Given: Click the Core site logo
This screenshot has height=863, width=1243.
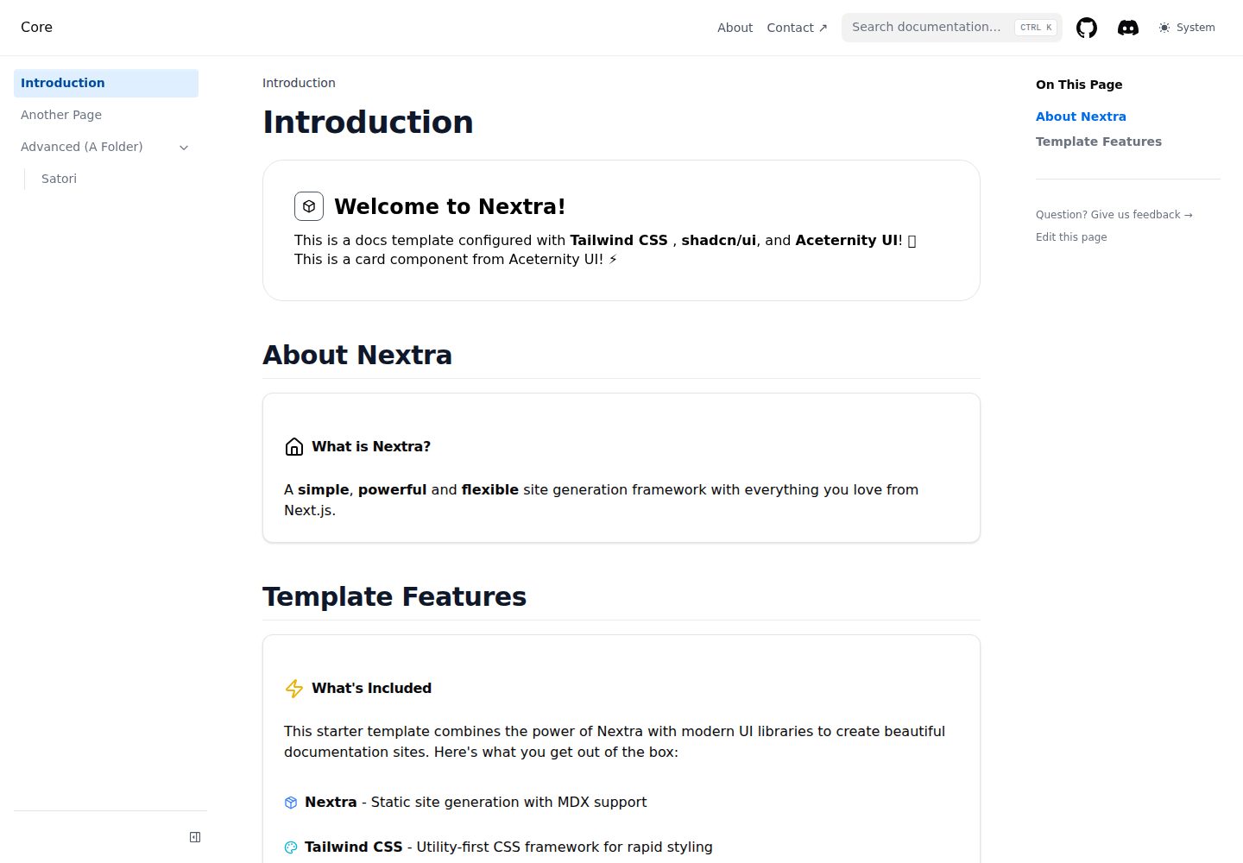Looking at the screenshot, I should 36,28.
